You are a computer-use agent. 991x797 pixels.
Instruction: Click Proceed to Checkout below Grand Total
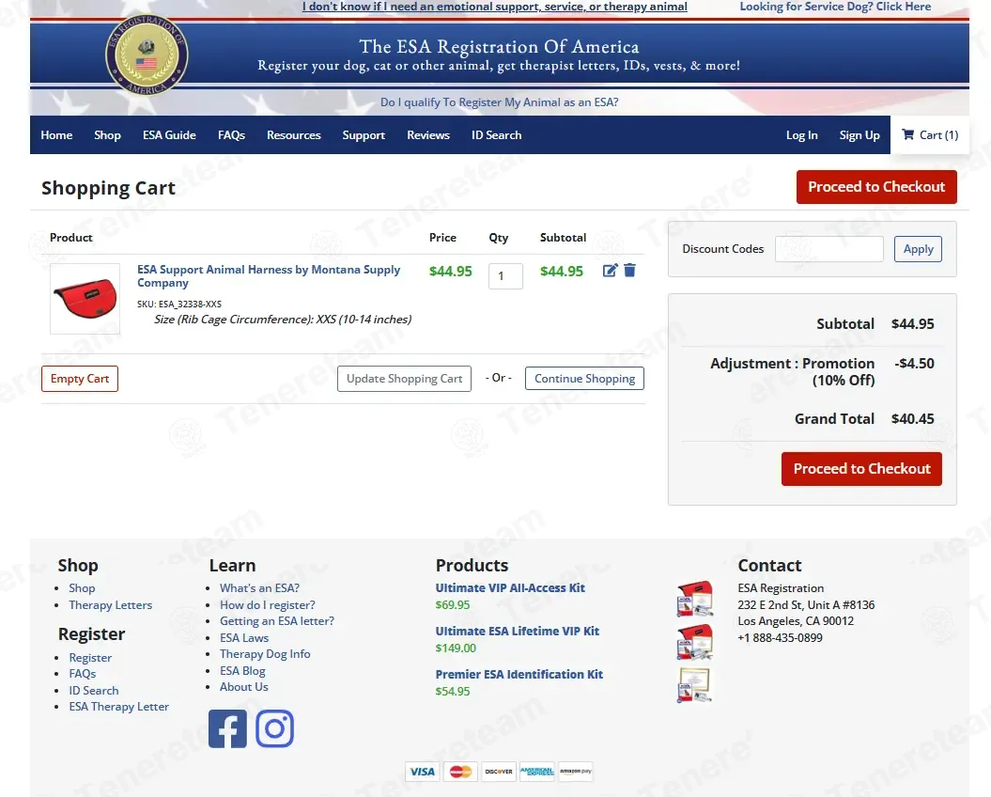(862, 469)
